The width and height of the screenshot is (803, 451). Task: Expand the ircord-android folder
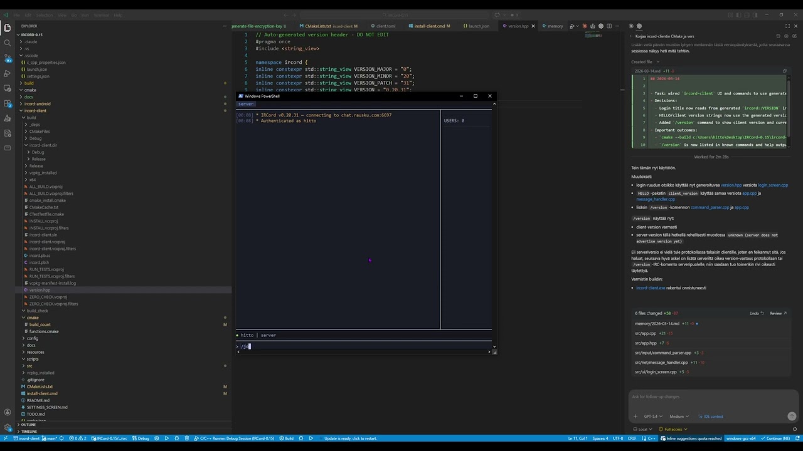[x=37, y=104]
